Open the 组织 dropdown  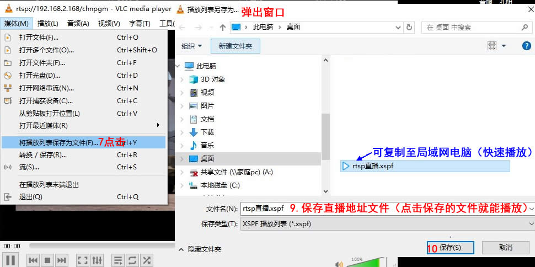pos(191,46)
